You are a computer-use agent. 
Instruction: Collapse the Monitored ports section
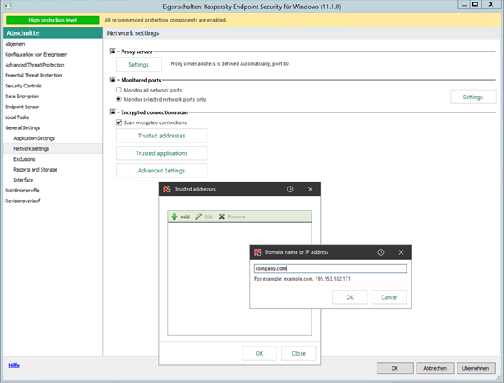pyautogui.click(x=112, y=80)
